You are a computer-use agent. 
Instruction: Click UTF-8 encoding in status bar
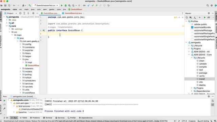[184, 121]
